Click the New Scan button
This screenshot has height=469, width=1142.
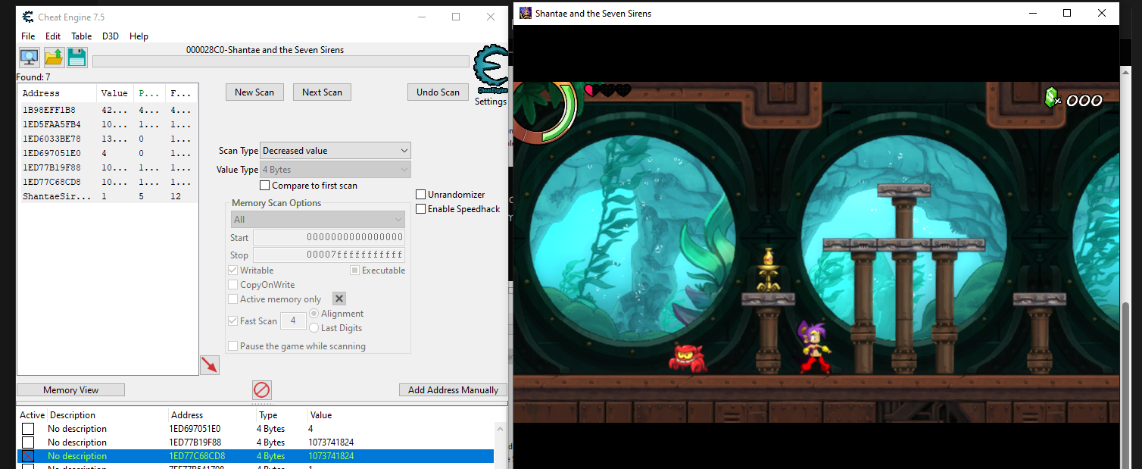pyautogui.click(x=254, y=92)
